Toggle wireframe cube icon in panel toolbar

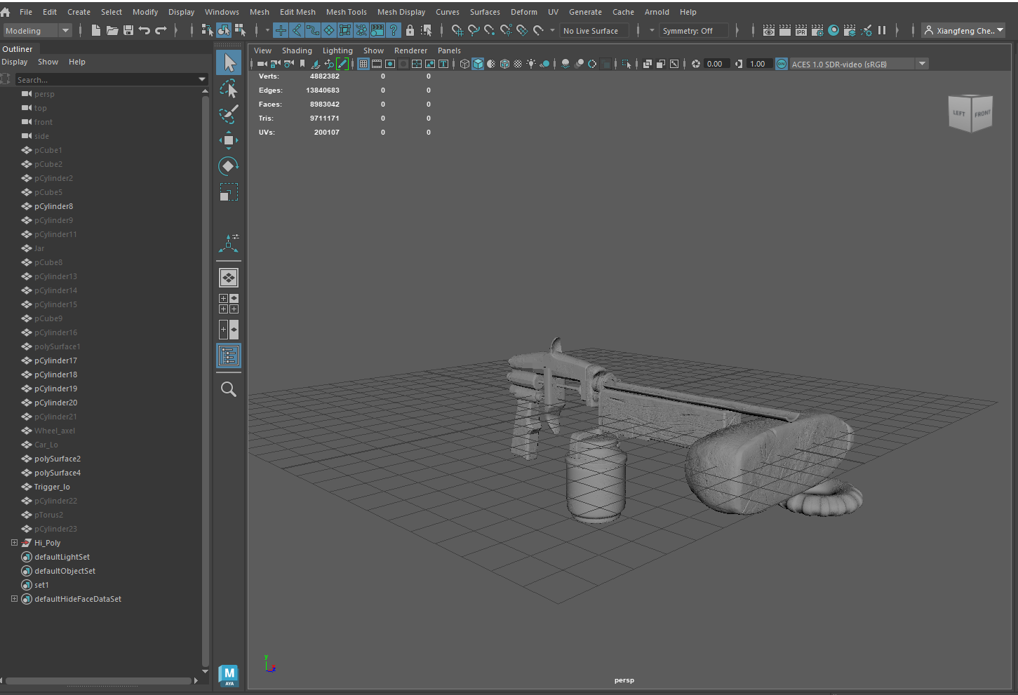coord(464,64)
